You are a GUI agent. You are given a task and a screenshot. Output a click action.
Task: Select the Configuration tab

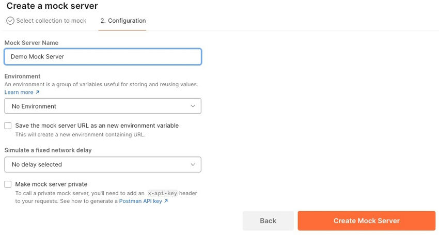click(123, 21)
